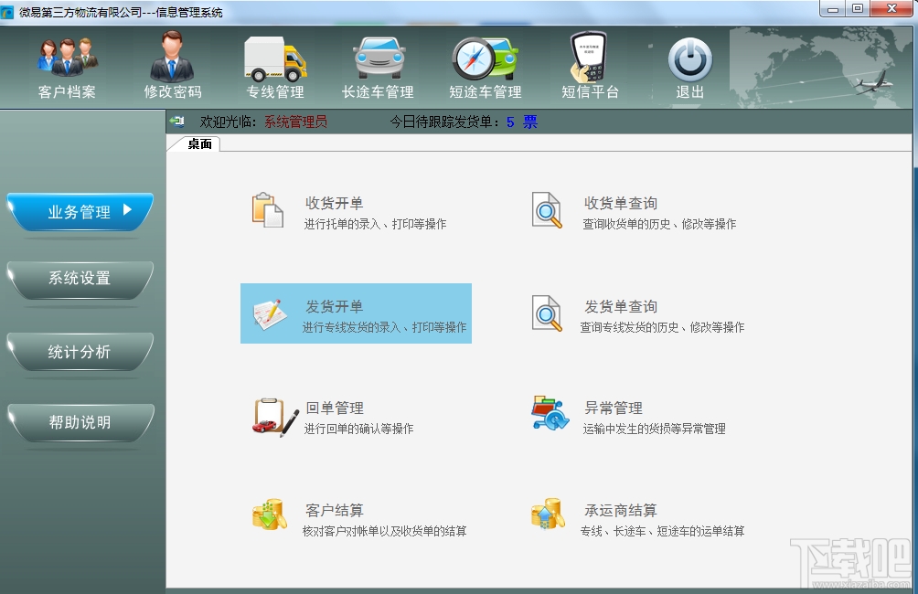
Task: Click the 退出 toolbar label
Action: click(690, 92)
